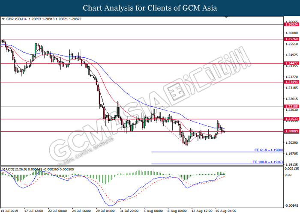Click the 1.26080 price axis value
Viewport: 300px width, 214px height.
click(292, 33)
